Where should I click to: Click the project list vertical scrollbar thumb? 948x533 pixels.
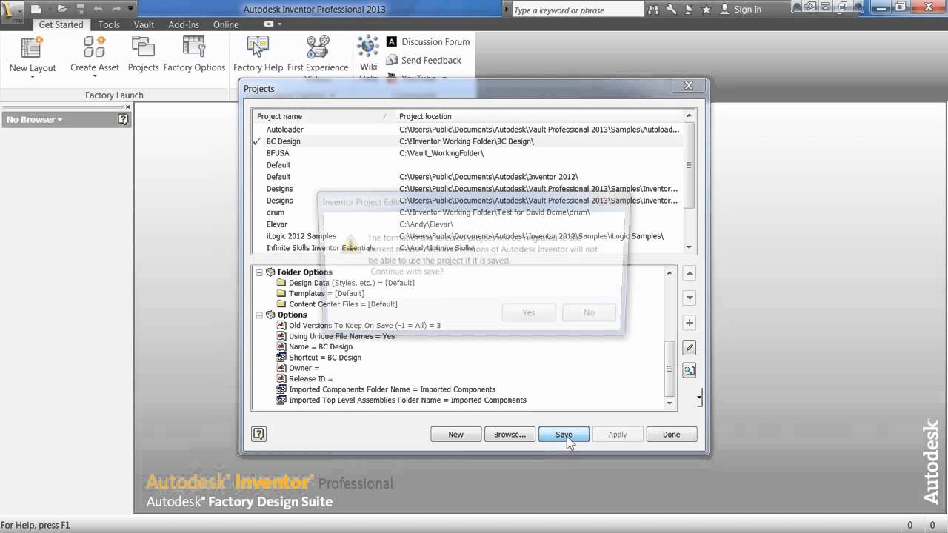coord(689,165)
